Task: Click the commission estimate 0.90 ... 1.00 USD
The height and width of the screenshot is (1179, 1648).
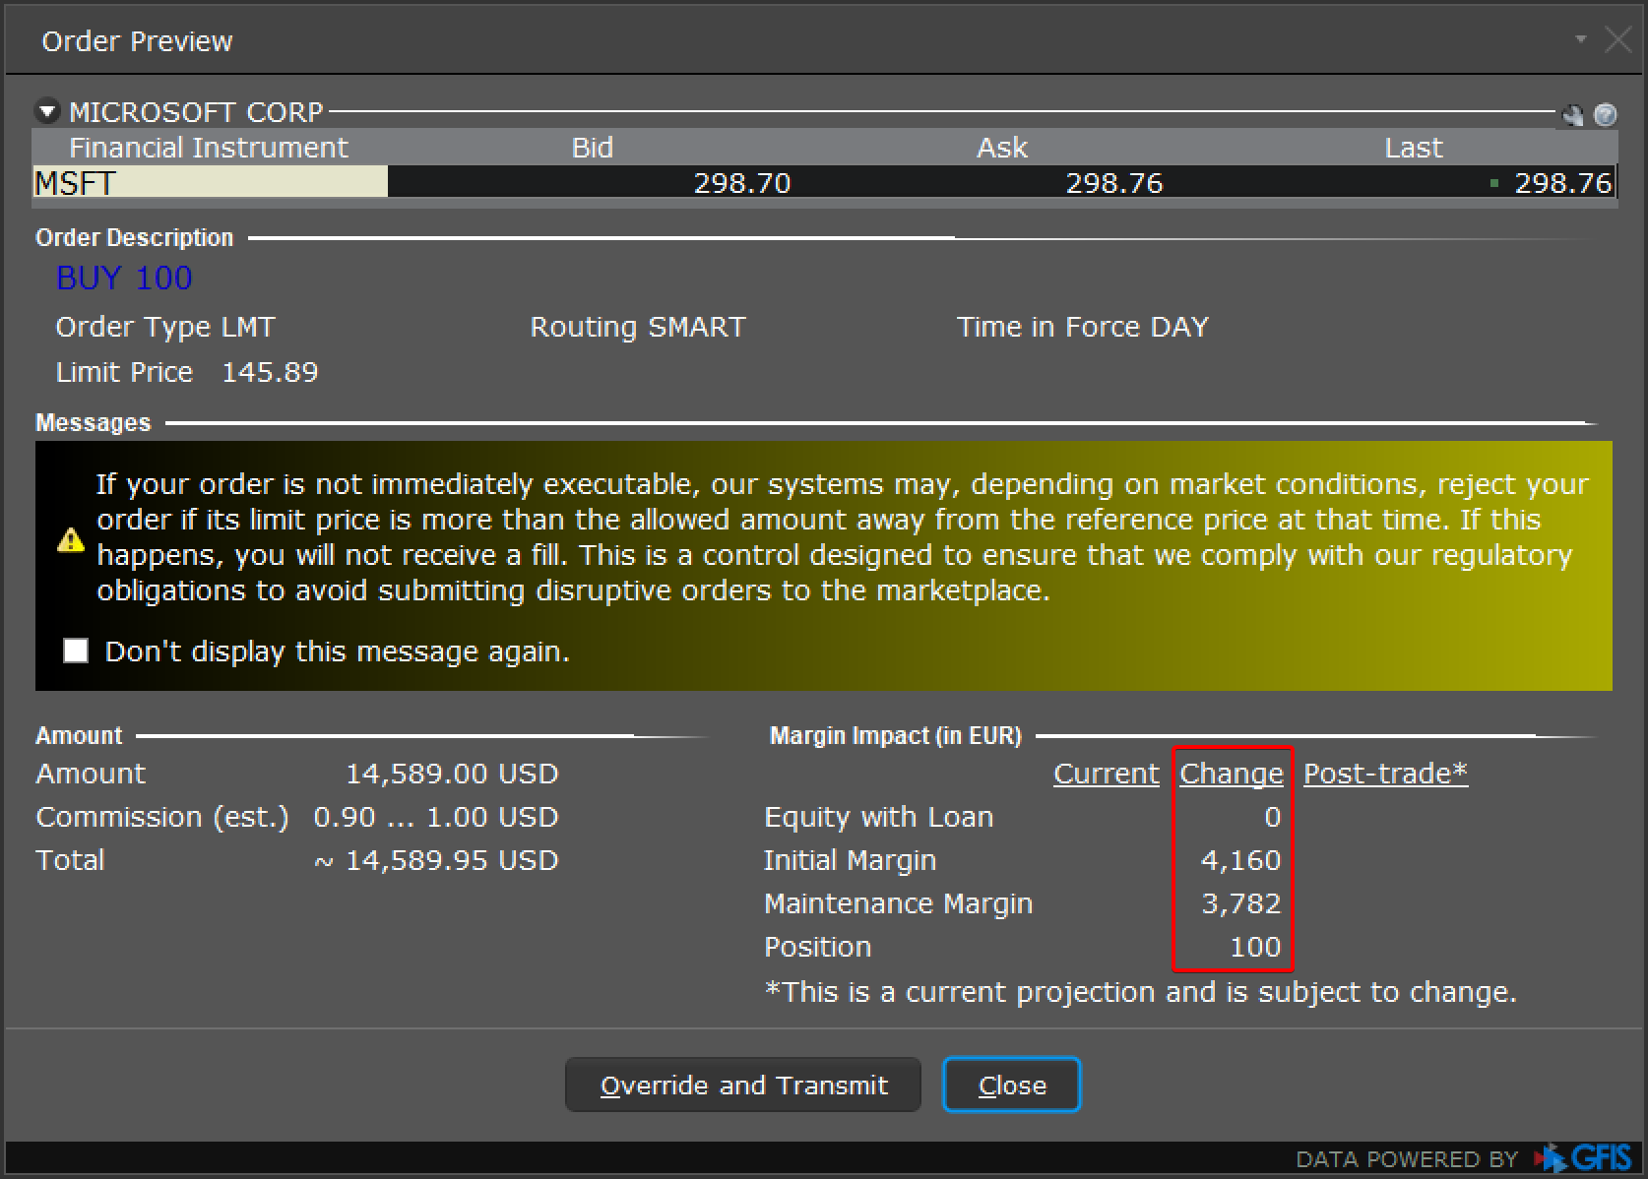Action: [436, 817]
